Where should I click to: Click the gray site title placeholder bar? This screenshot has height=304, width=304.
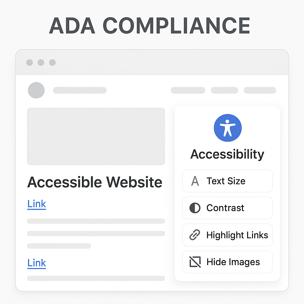click(x=80, y=90)
